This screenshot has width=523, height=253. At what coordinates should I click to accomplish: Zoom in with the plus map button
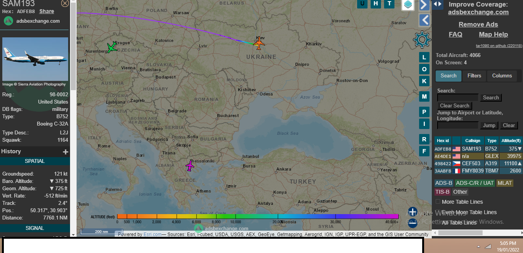413,212
